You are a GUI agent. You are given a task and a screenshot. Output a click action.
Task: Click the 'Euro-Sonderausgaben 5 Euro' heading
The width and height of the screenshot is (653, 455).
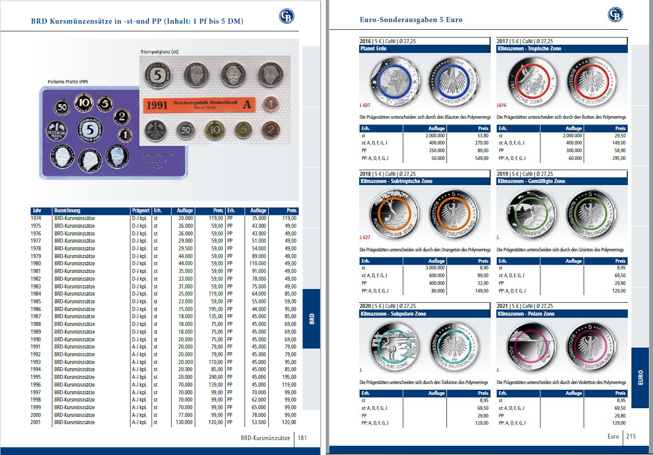(411, 20)
